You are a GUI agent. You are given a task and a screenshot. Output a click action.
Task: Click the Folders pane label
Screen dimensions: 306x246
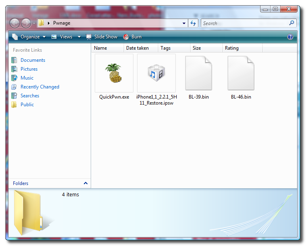[x=21, y=183]
